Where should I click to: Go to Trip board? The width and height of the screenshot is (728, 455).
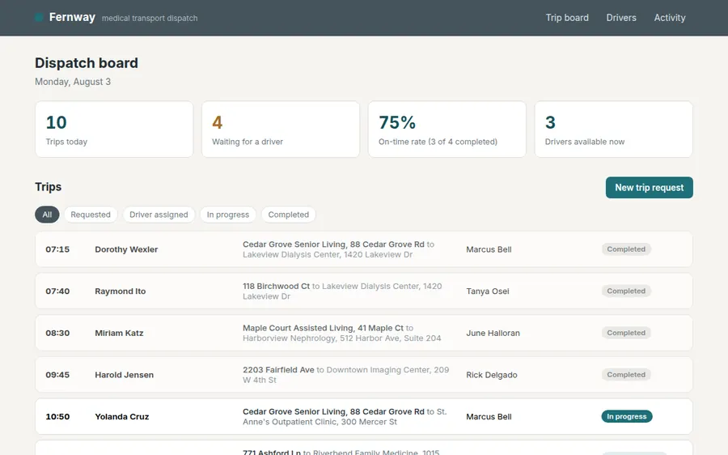(567, 18)
